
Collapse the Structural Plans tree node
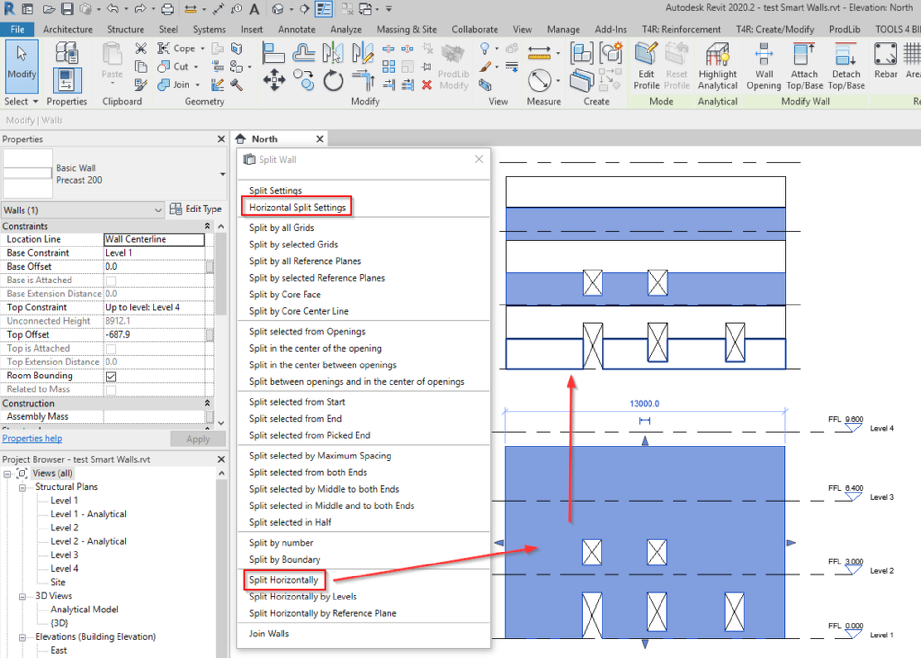coord(23,487)
